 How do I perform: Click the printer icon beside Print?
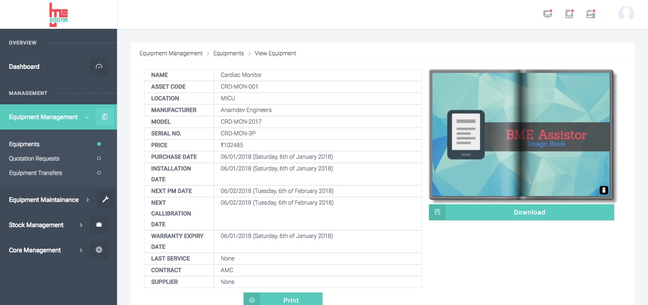coord(252,300)
